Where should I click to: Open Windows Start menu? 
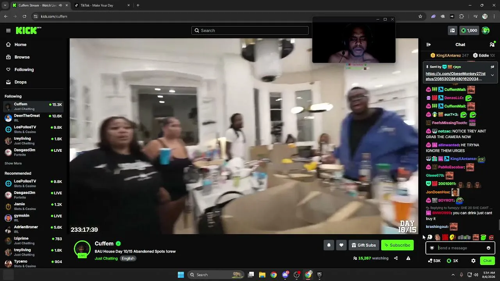tap(181, 275)
